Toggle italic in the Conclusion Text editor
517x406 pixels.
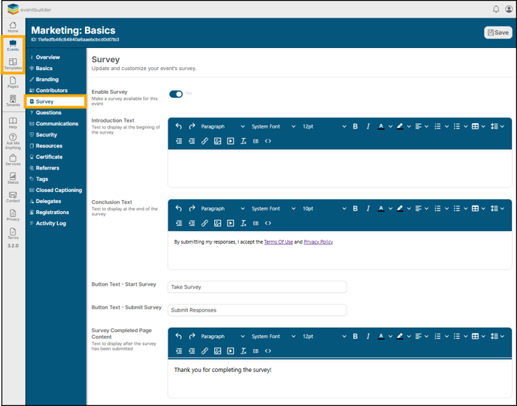tap(368, 208)
